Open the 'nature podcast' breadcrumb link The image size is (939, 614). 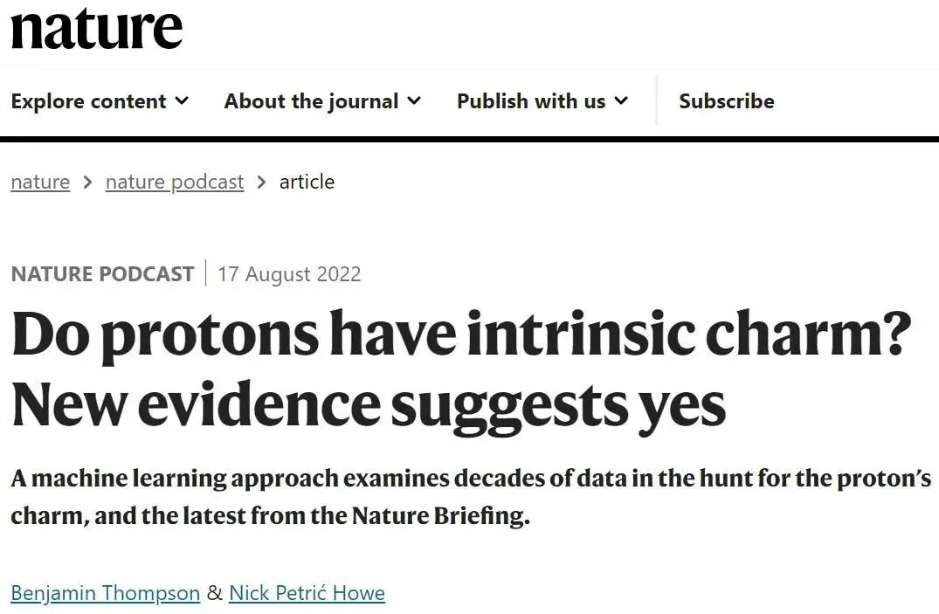tap(175, 182)
